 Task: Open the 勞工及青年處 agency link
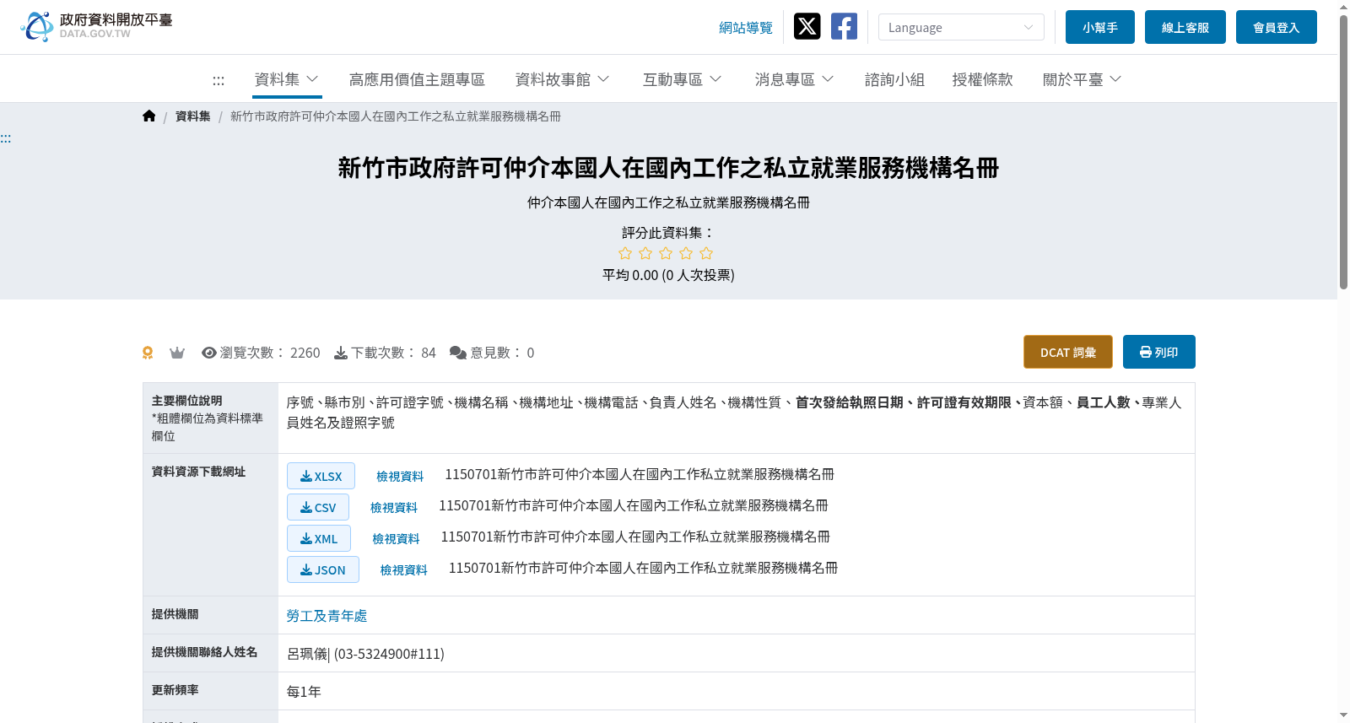pyautogui.click(x=327, y=616)
